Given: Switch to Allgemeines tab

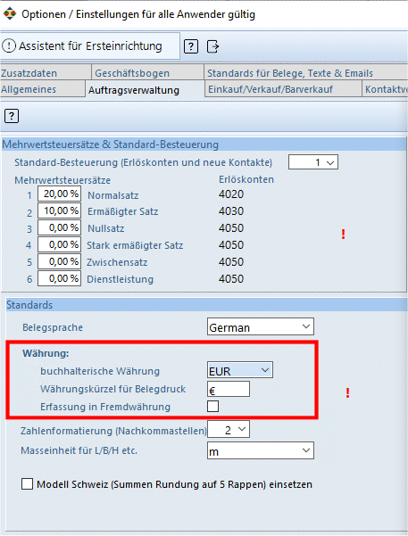Looking at the screenshot, I should 43,89.
